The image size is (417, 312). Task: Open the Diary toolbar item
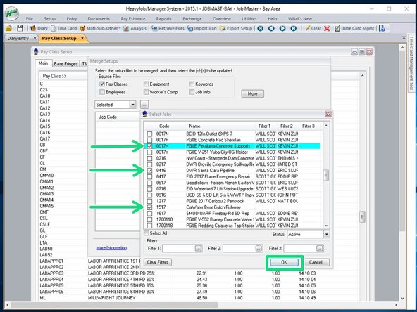39,28
